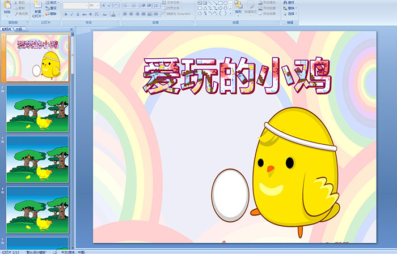The image size is (397, 254).
Task: Select slide 3 thumbnail
Action: [37, 159]
